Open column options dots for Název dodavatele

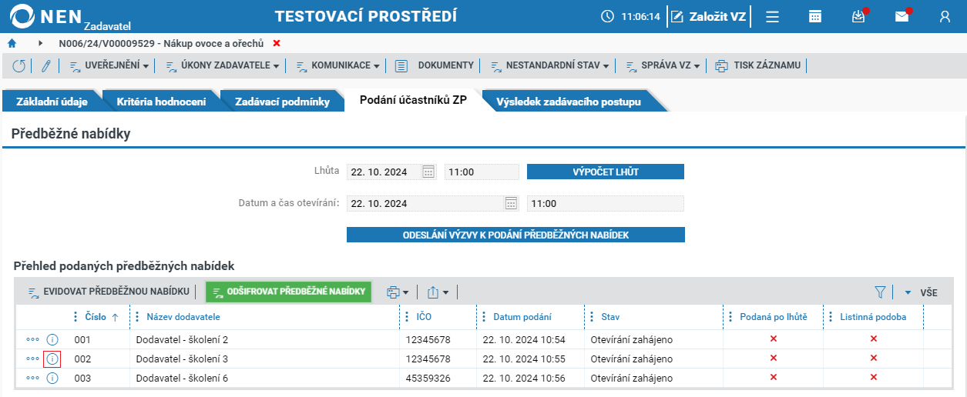tap(136, 317)
